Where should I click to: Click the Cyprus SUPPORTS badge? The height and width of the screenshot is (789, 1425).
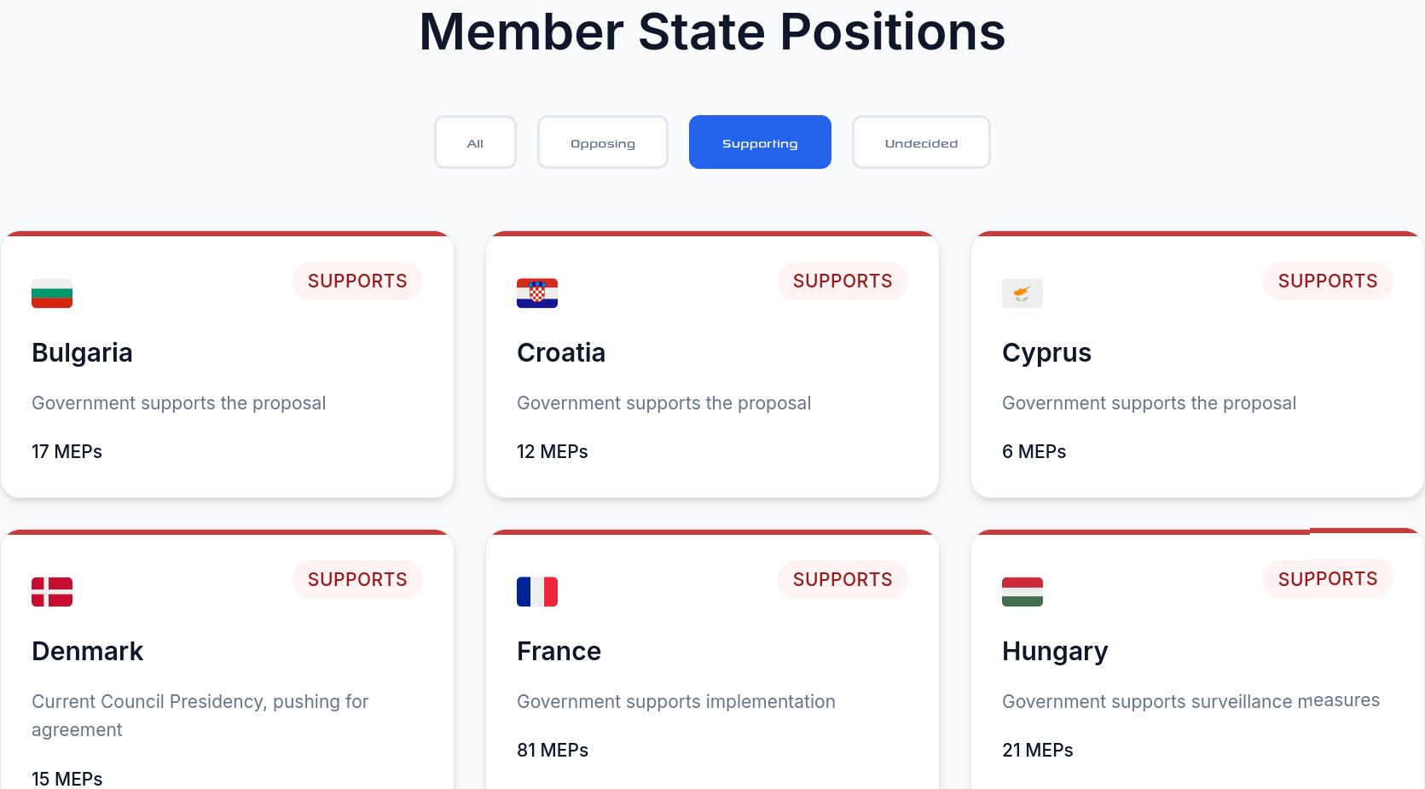click(x=1328, y=281)
